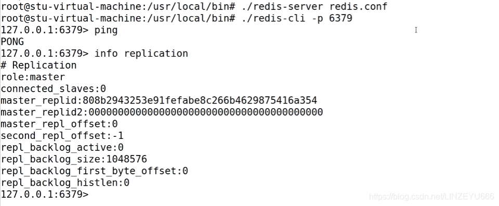The width and height of the screenshot is (499, 206).
Task: Click the master_replid hash value
Action: 200,100
